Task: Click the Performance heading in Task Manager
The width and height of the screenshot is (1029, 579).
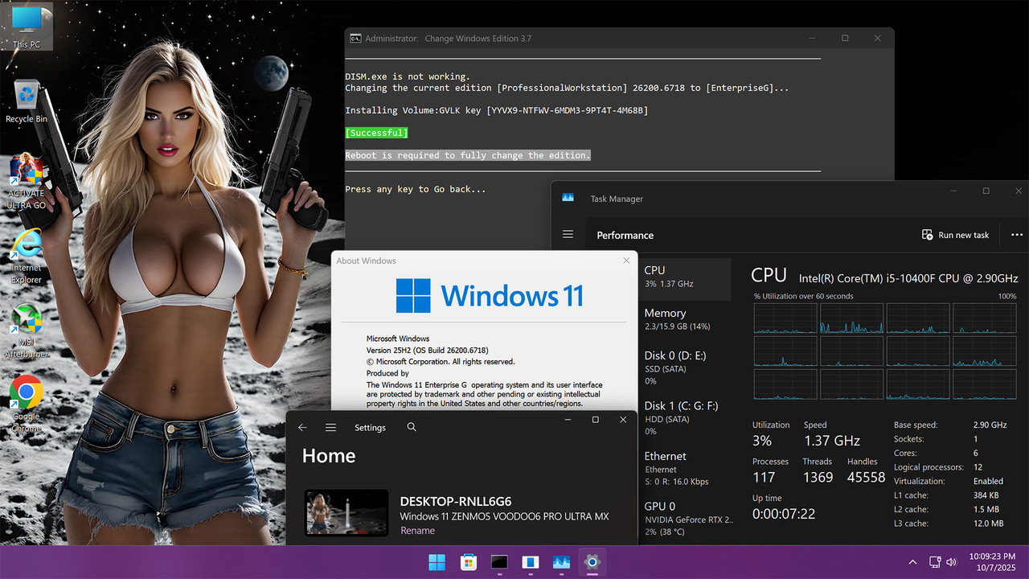Action: [x=625, y=235]
